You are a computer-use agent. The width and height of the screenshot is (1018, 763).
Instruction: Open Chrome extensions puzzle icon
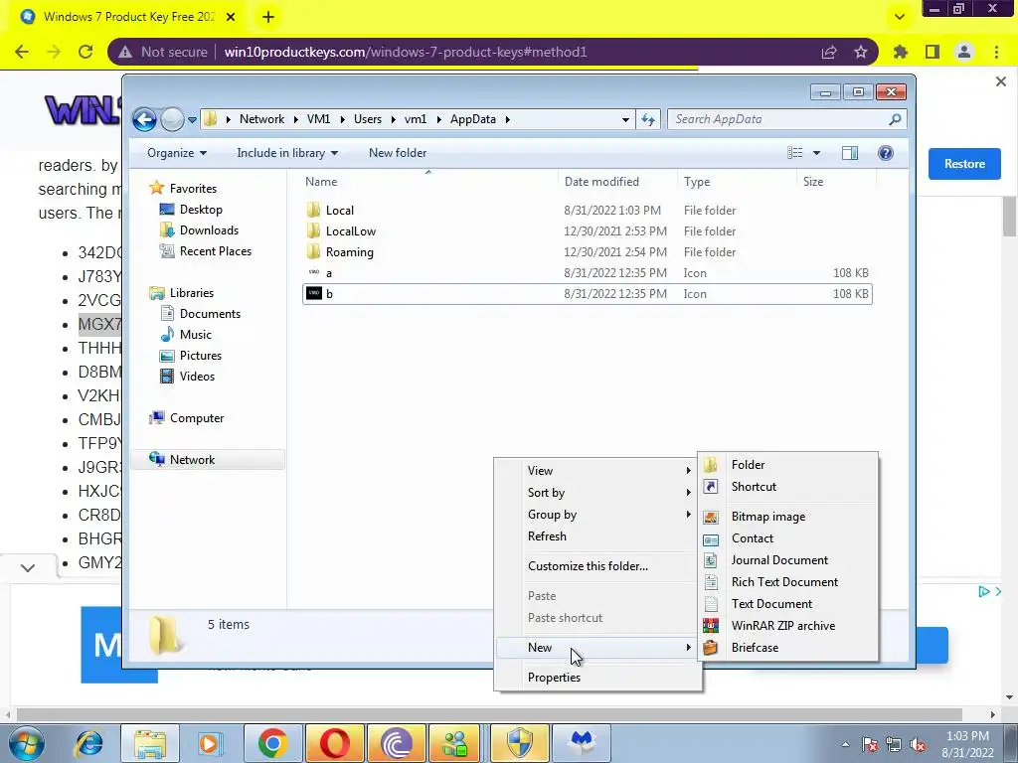click(900, 52)
